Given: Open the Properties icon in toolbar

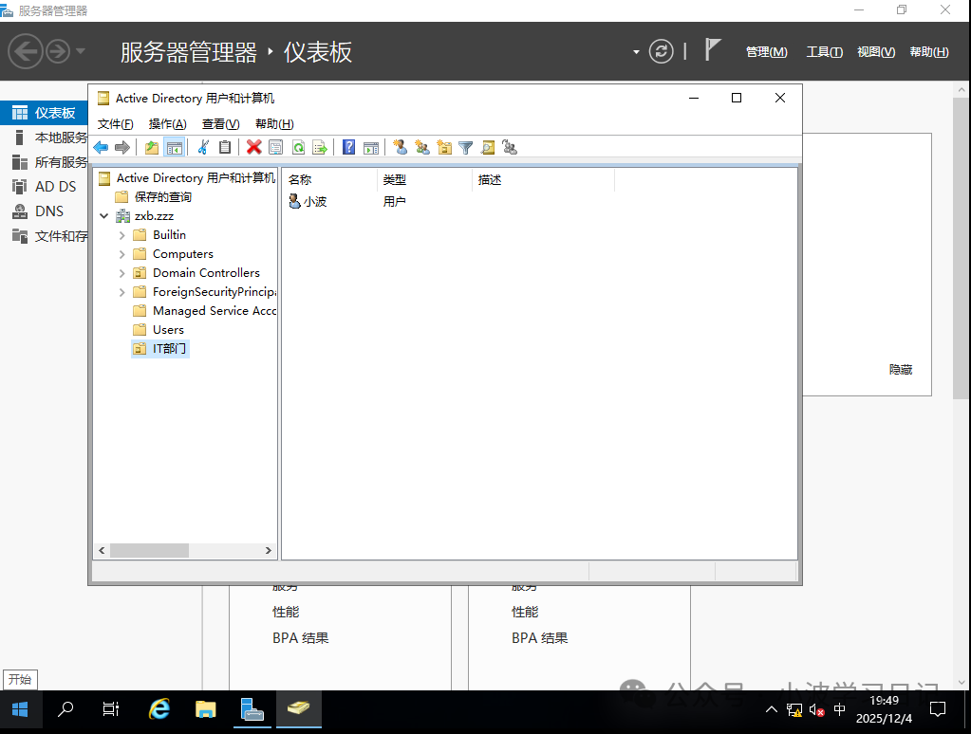Looking at the screenshot, I should [276, 147].
